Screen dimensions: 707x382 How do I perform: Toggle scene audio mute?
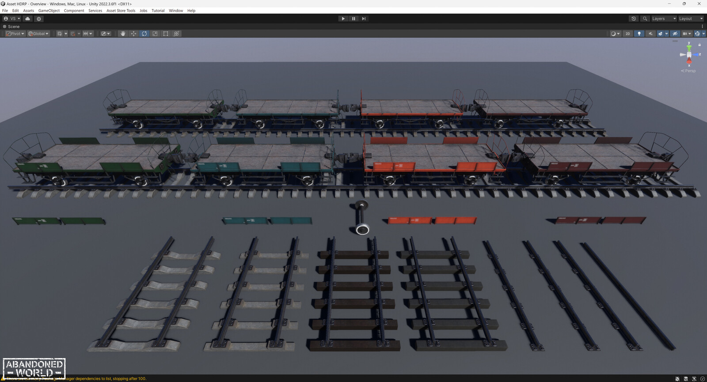click(650, 34)
